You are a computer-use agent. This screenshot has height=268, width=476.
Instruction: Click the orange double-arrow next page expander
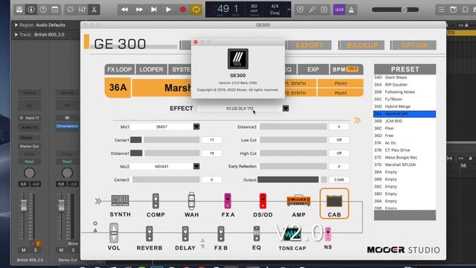click(x=357, y=121)
